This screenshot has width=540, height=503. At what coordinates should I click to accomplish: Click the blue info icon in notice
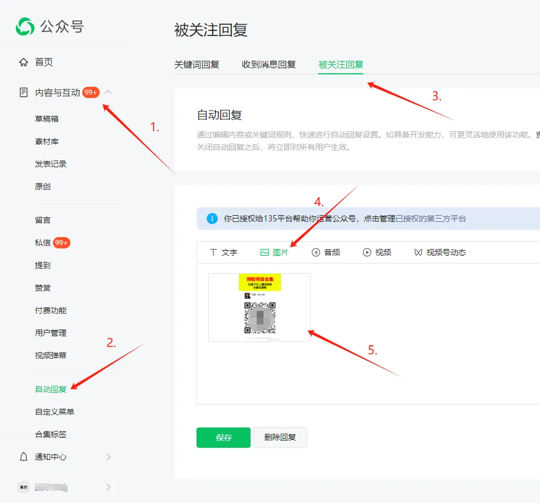[212, 219]
